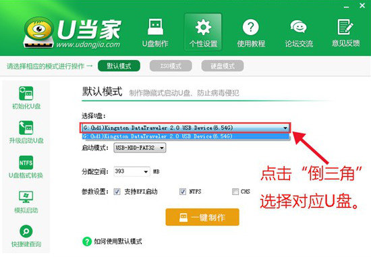The image size is (371, 257).
Task: Switch to ISO模式 tab
Action: click(171, 66)
